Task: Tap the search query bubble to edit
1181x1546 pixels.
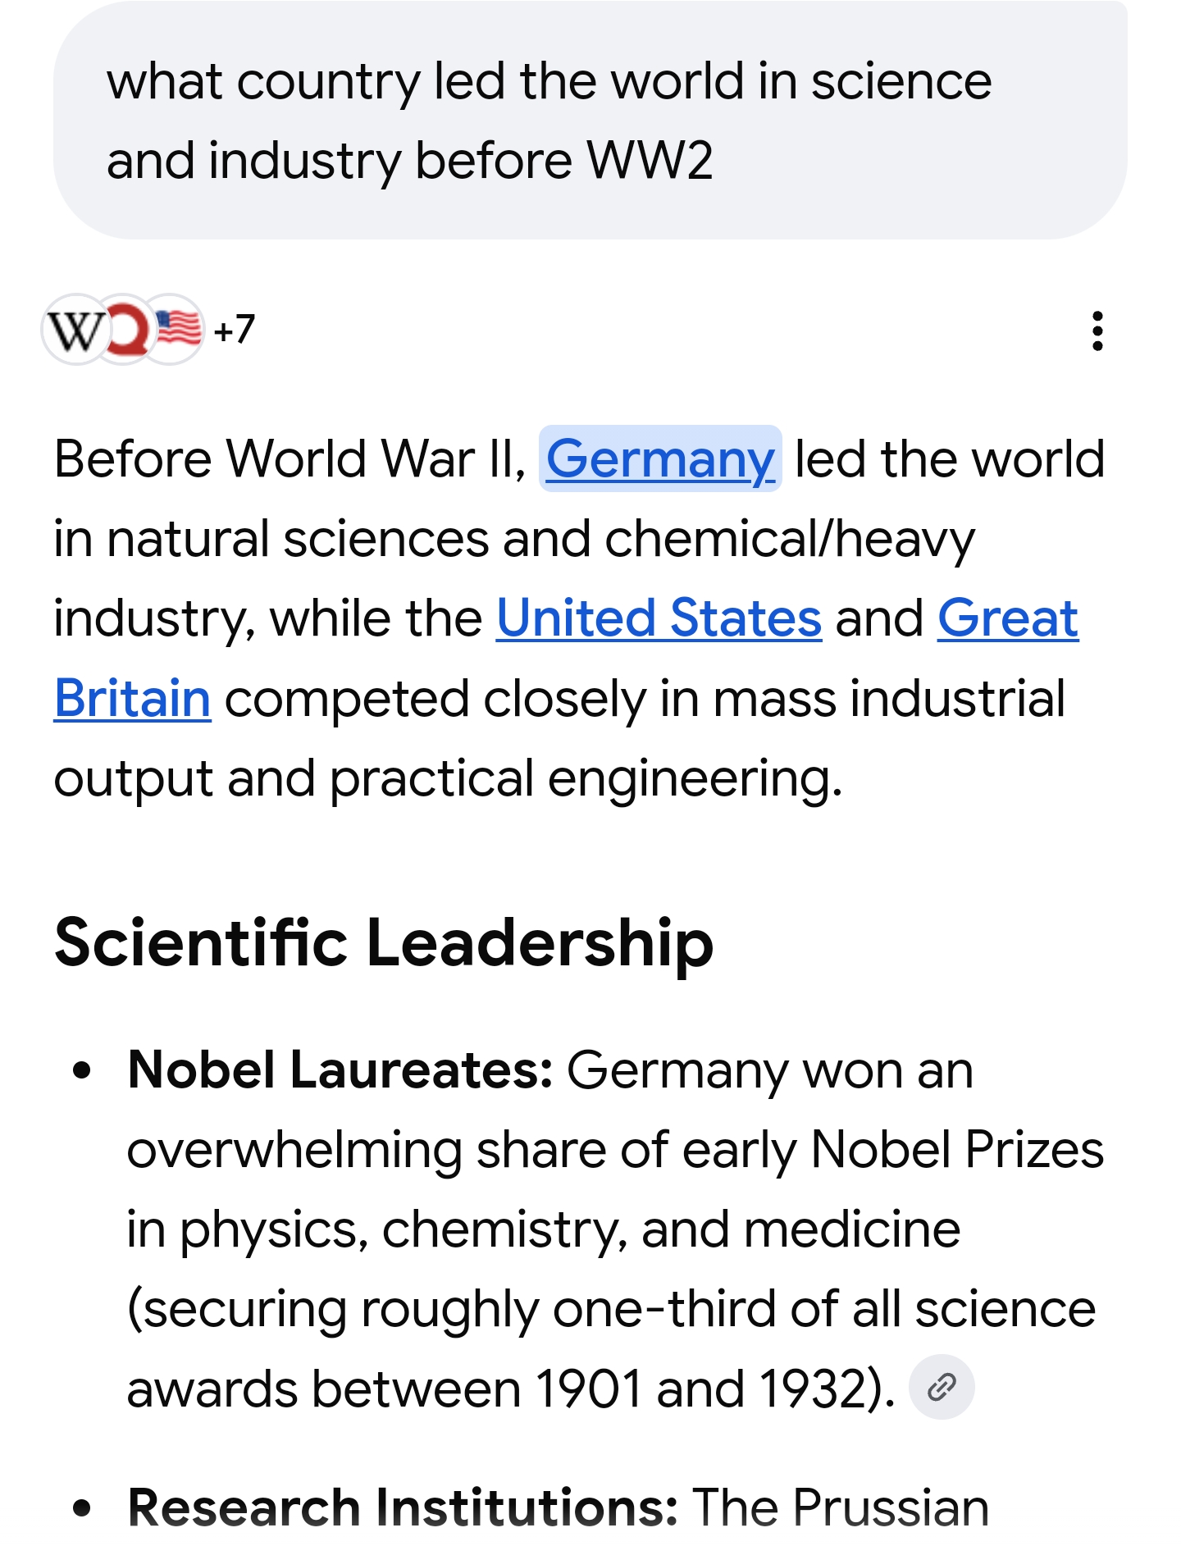Action: (590, 121)
